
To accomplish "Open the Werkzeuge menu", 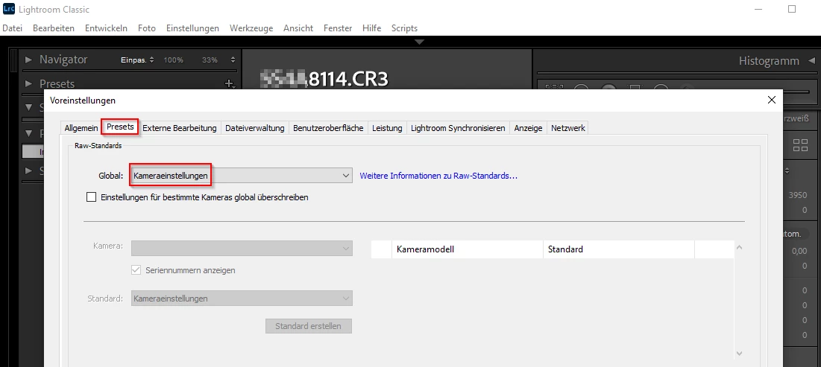I will click(x=251, y=28).
